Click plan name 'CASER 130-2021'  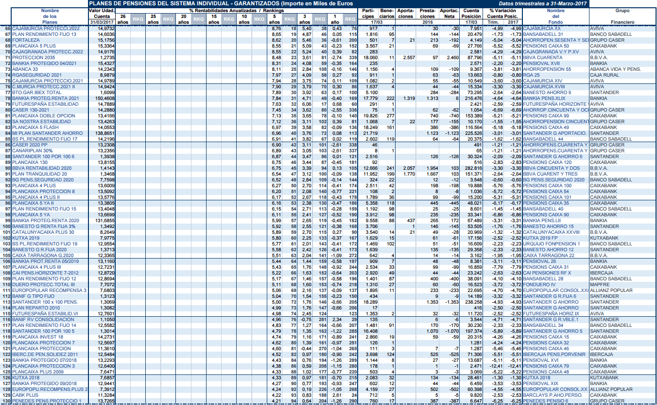pos(30,110)
